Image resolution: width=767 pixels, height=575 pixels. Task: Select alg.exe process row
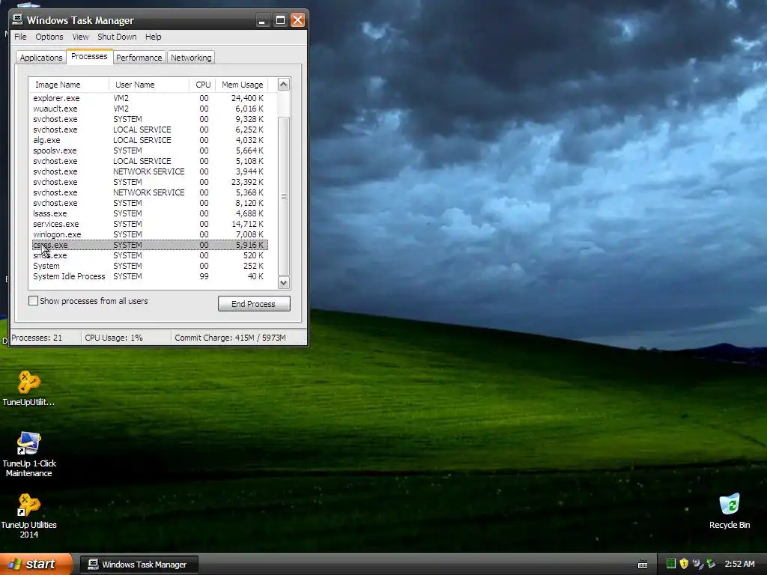(150, 140)
